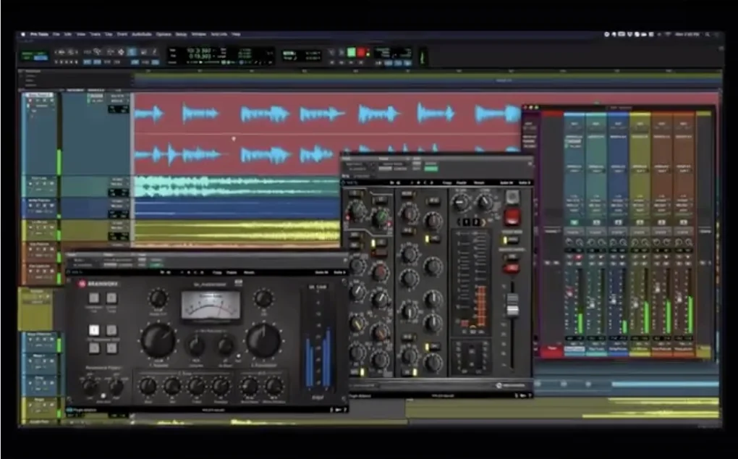The height and width of the screenshot is (459, 738).
Task: Click the Stop button beside green Play
Action: (x=342, y=52)
